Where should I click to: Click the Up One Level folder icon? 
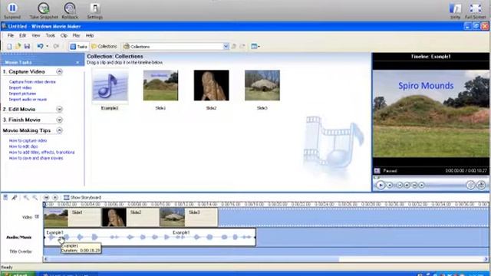pyautogui.click(x=233, y=46)
